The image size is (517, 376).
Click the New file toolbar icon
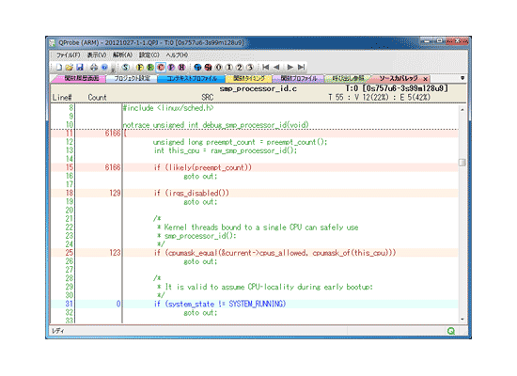(x=58, y=68)
